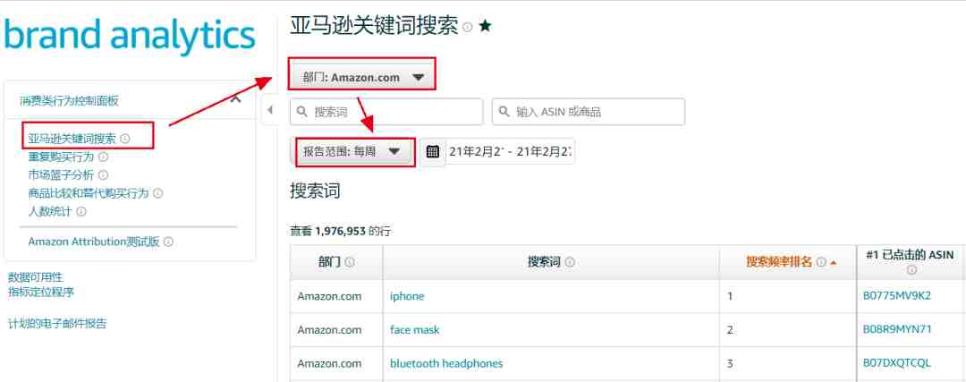The width and height of the screenshot is (966, 382).
Task: Open the 数据可用性 link
Action: 36,277
